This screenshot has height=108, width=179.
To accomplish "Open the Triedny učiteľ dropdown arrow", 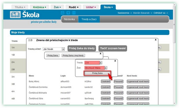I will pyautogui.click(x=63, y=49).
